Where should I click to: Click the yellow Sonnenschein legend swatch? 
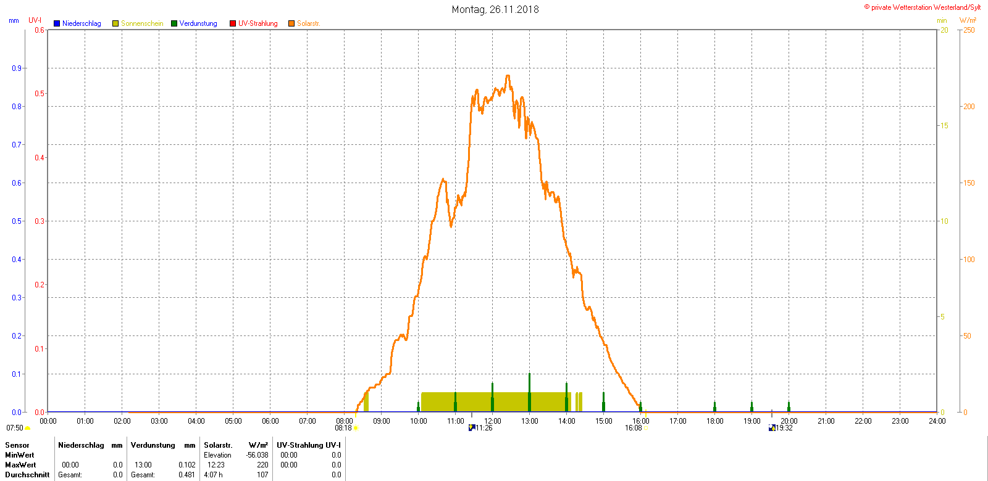click(115, 23)
